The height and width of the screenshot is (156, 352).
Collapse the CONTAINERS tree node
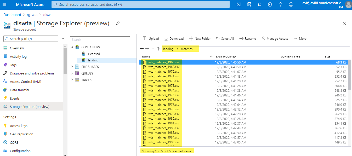click(x=72, y=47)
